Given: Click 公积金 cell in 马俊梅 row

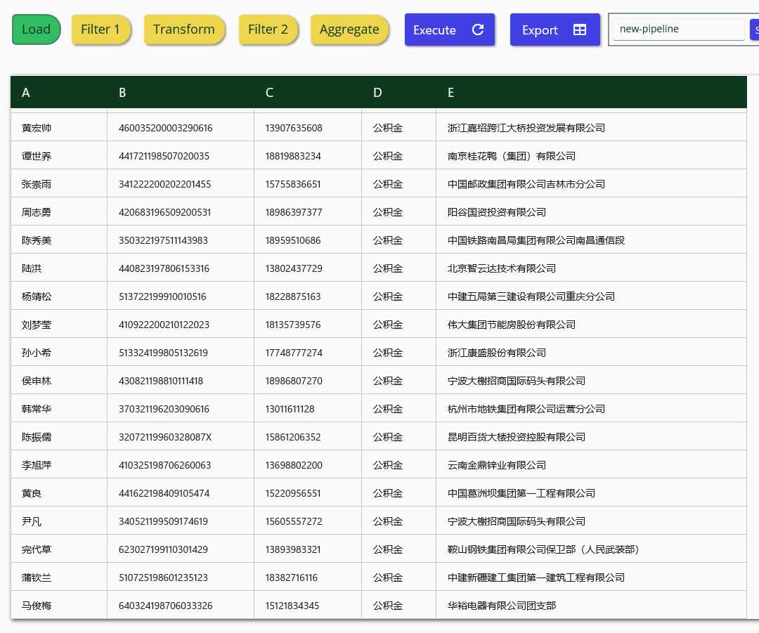Looking at the screenshot, I should [x=399, y=605].
